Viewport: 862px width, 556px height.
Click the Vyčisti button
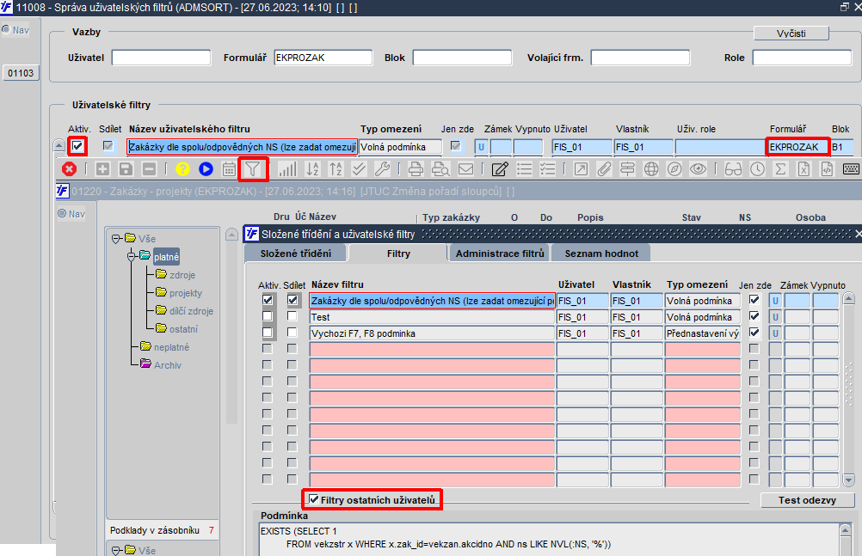coord(791,34)
